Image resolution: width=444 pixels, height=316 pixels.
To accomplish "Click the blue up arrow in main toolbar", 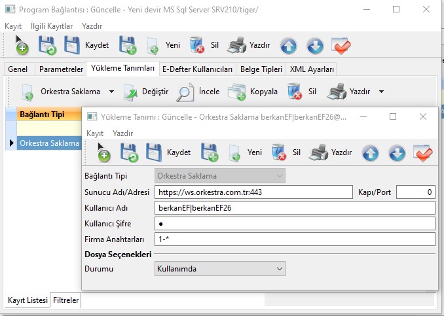I will [289, 45].
